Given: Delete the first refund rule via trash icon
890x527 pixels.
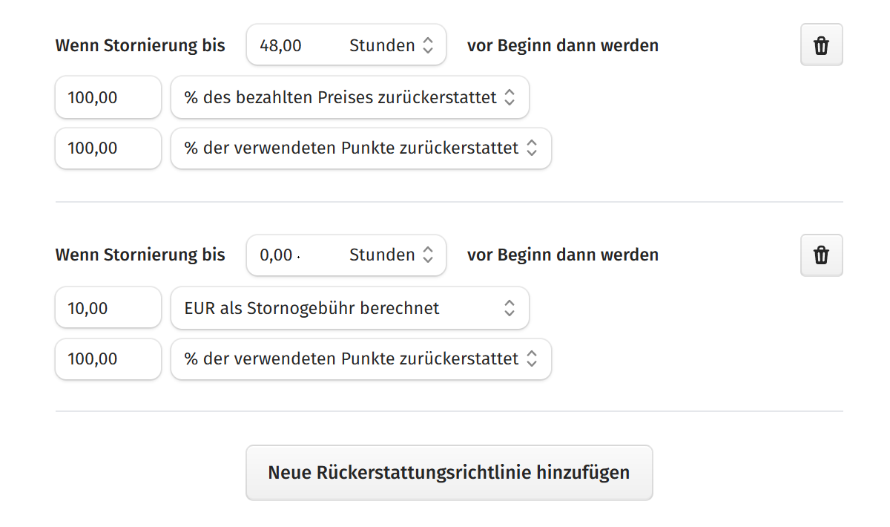Looking at the screenshot, I should [821, 45].
